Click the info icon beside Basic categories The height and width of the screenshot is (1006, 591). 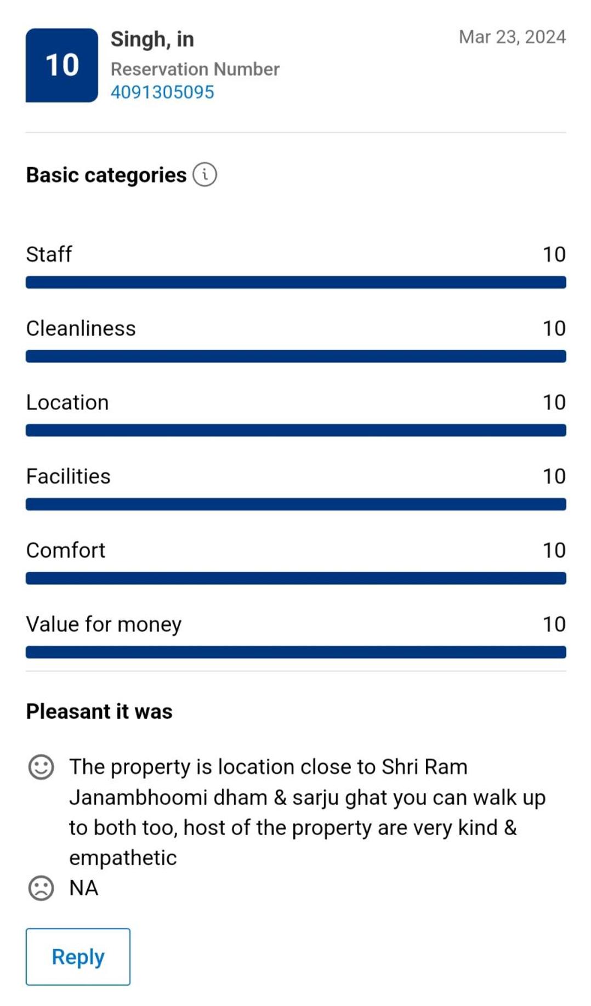[x=204, y=175]
